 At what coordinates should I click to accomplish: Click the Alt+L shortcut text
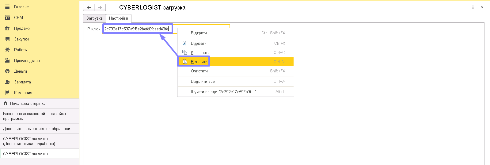tap(280, 92)
